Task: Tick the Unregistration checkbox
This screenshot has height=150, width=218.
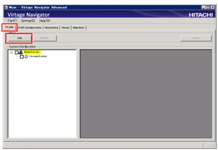Action: (22, 57)
